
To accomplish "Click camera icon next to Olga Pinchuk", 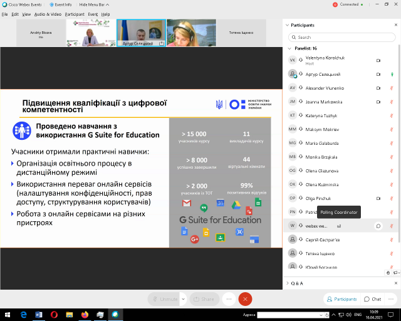I will click(378, 198).
